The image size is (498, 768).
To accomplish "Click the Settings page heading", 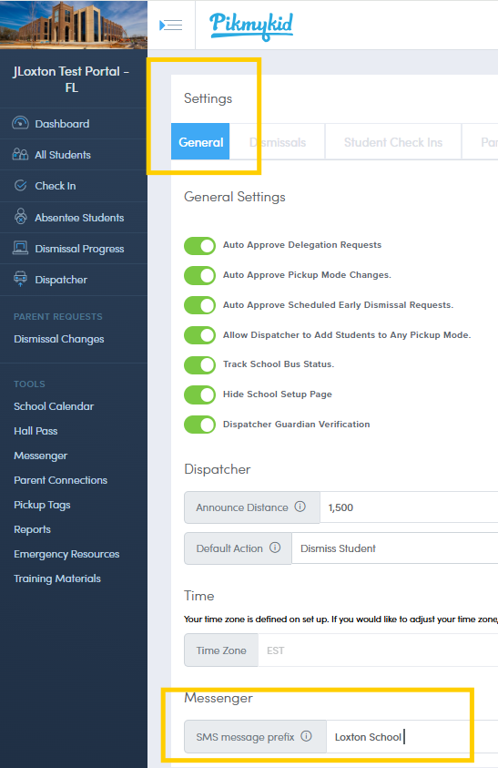I will [x=208, y=98].
